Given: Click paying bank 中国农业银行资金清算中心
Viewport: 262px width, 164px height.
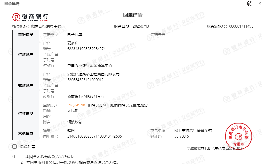Looking at the screenshot, I should click(x=89, y=66).
